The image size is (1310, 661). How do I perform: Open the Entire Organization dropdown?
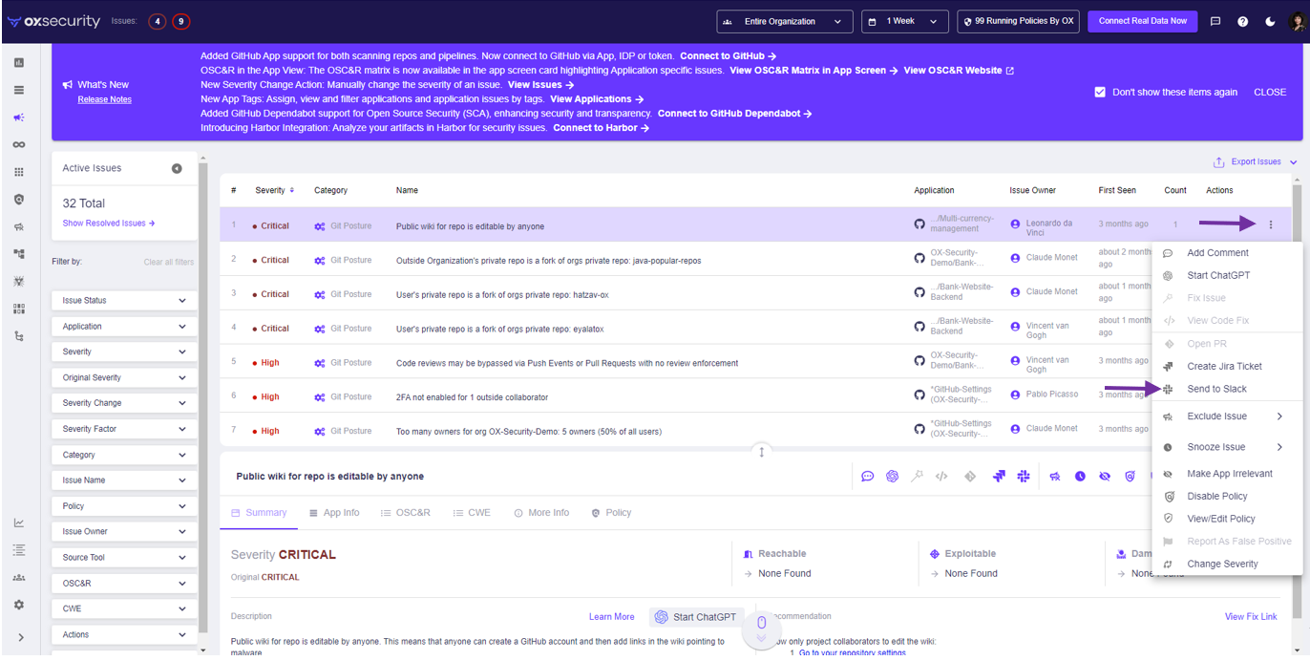click(783, 21)
